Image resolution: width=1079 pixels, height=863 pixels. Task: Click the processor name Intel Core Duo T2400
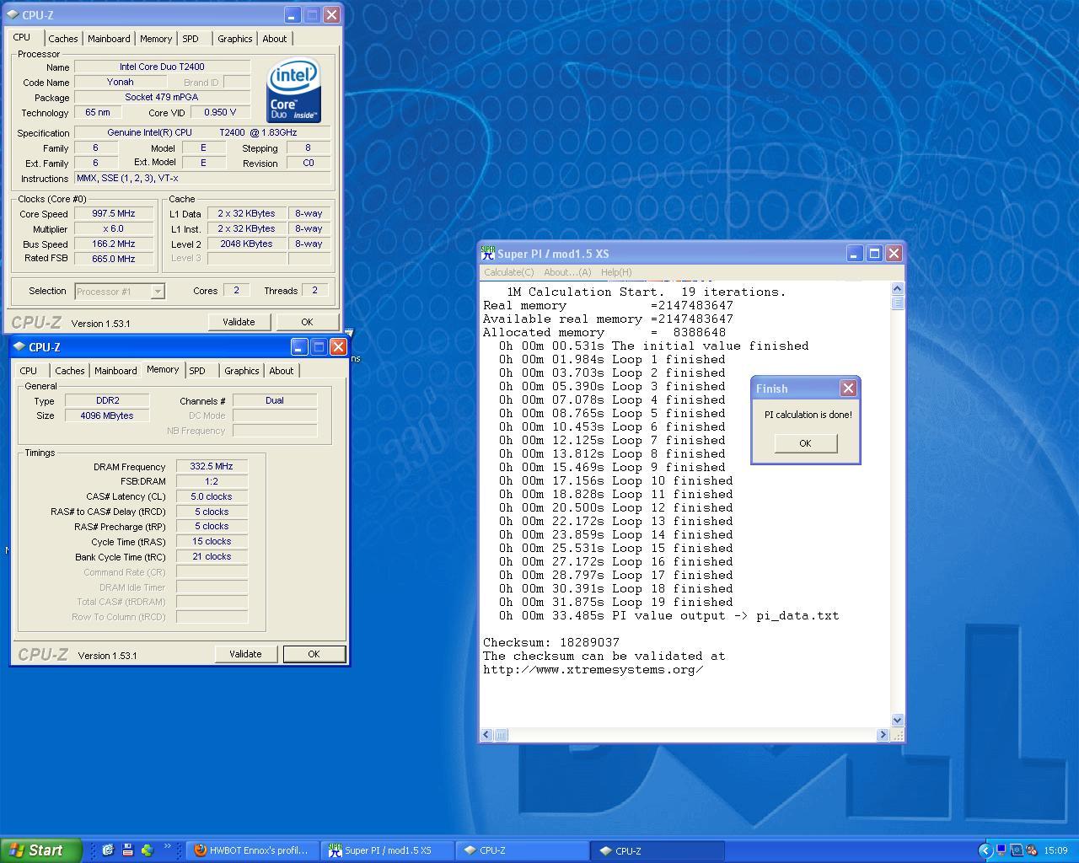point(162,67)
